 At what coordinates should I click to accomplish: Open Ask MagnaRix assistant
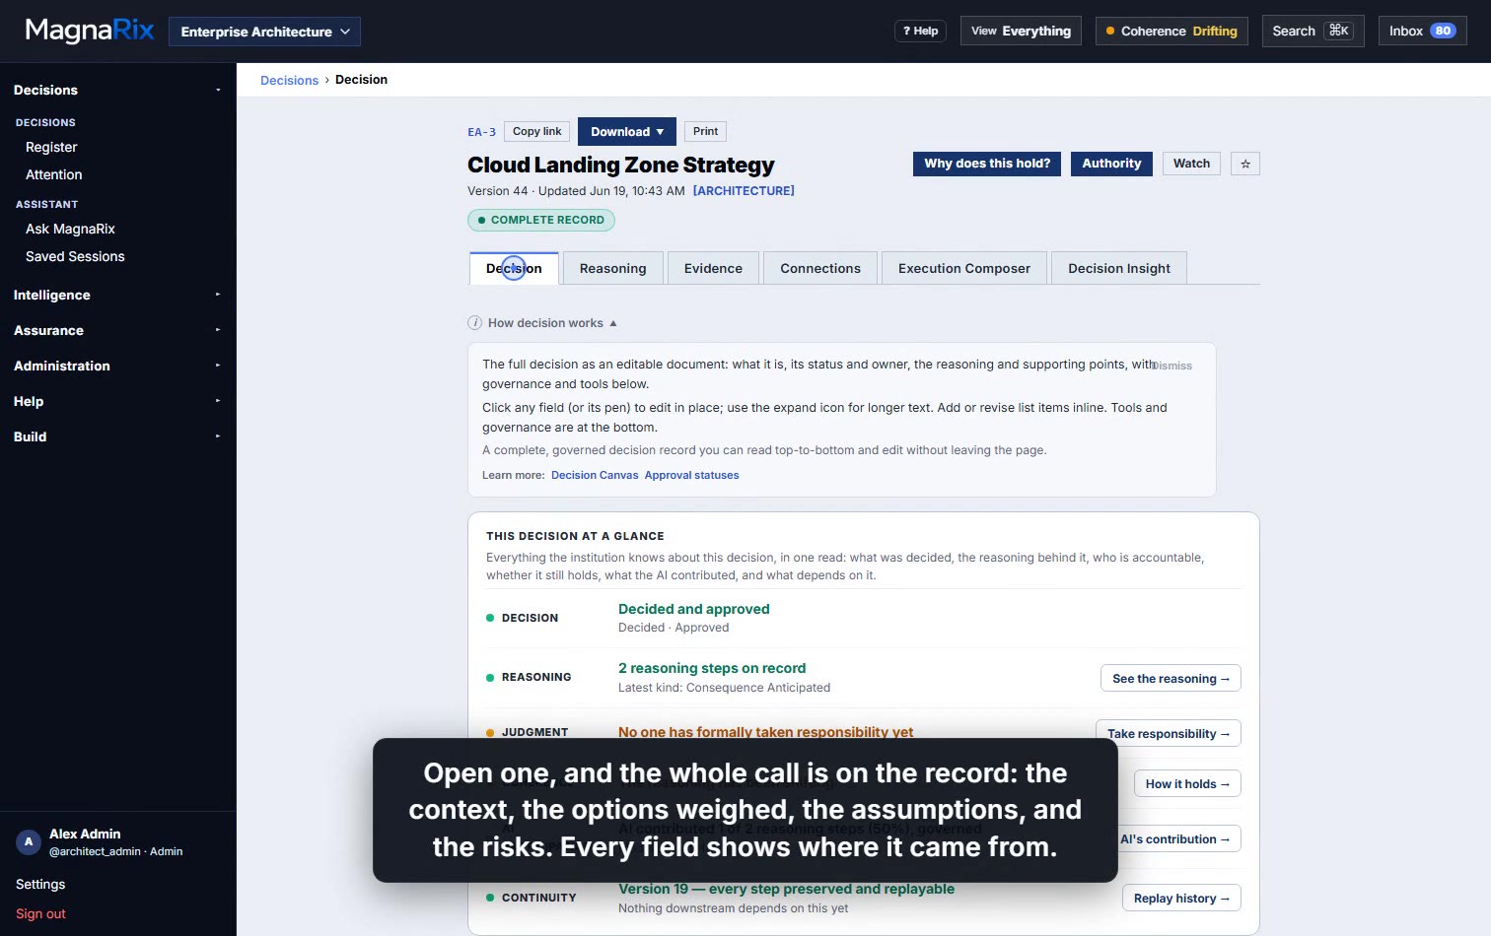[x=70, y=229]
